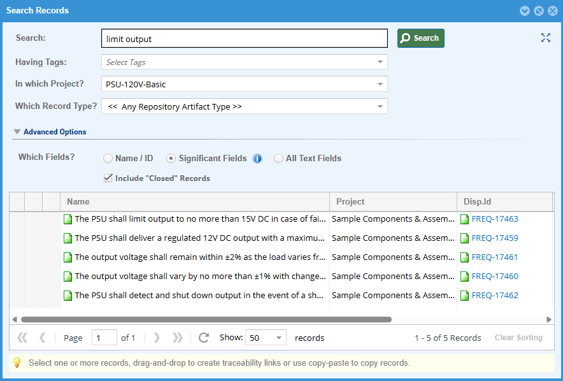Select the Name / ID radio option
Image resolution: width=563 pixels, height=381 pixels.
(x=108, y=159)
